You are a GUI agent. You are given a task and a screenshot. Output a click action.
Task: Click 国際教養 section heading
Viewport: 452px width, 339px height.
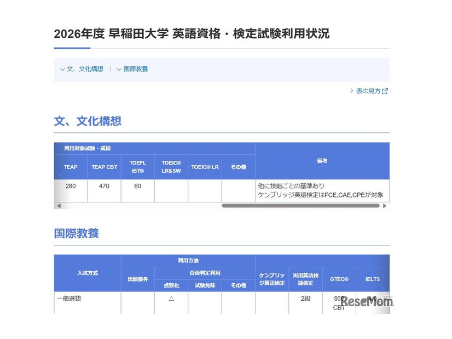tap(77, 233)
